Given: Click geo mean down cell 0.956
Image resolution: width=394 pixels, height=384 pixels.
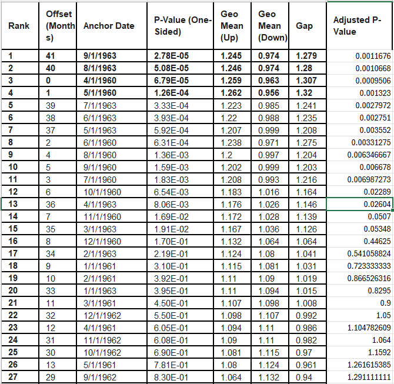Looking at the screenshot, I should tap(270, 93).
